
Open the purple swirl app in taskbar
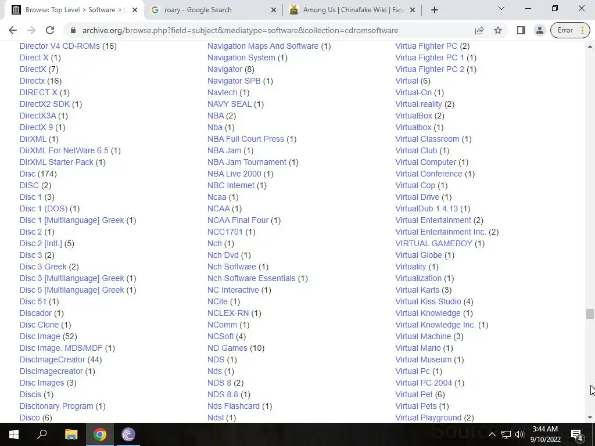pos(128,434)
